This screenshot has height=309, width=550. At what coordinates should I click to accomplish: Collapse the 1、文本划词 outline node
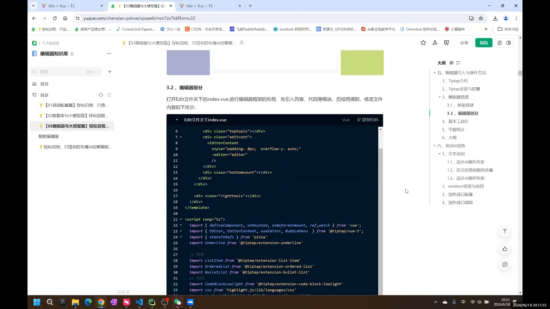[439, 154]
